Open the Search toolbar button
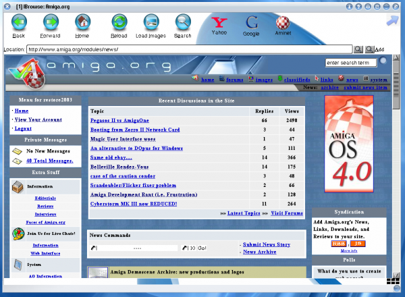This screenshot has height=297, width=405. [183, 26]
